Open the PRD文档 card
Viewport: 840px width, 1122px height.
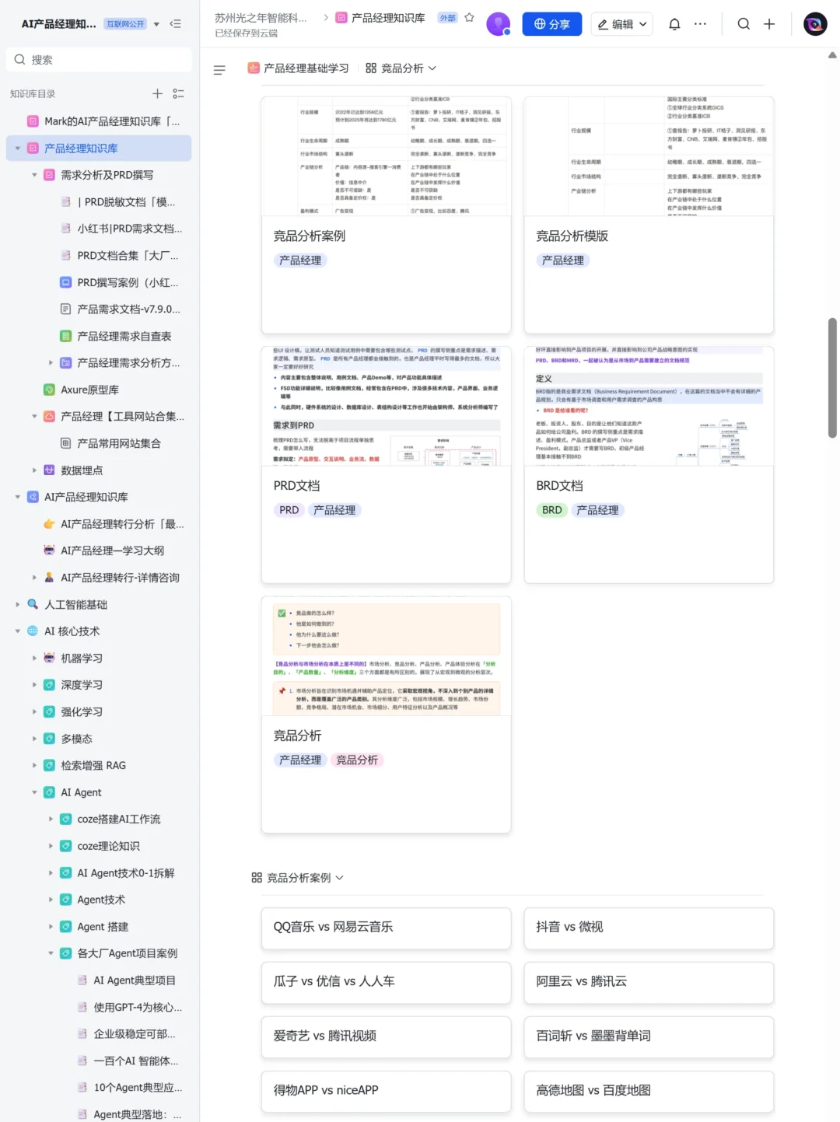click(x=386, y=464)
